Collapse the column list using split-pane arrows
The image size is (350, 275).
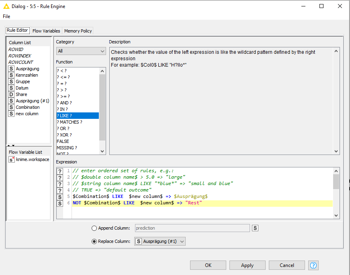point(8,145)
